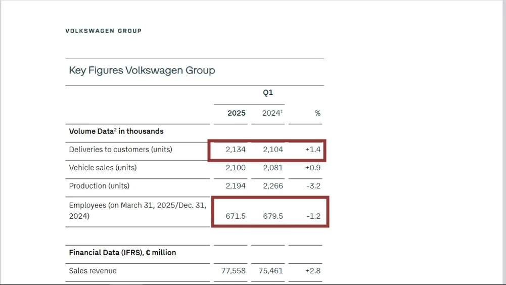Select the Production (units) row label
The width and height of the screenshot is (506, 285).
coord(99,186)
